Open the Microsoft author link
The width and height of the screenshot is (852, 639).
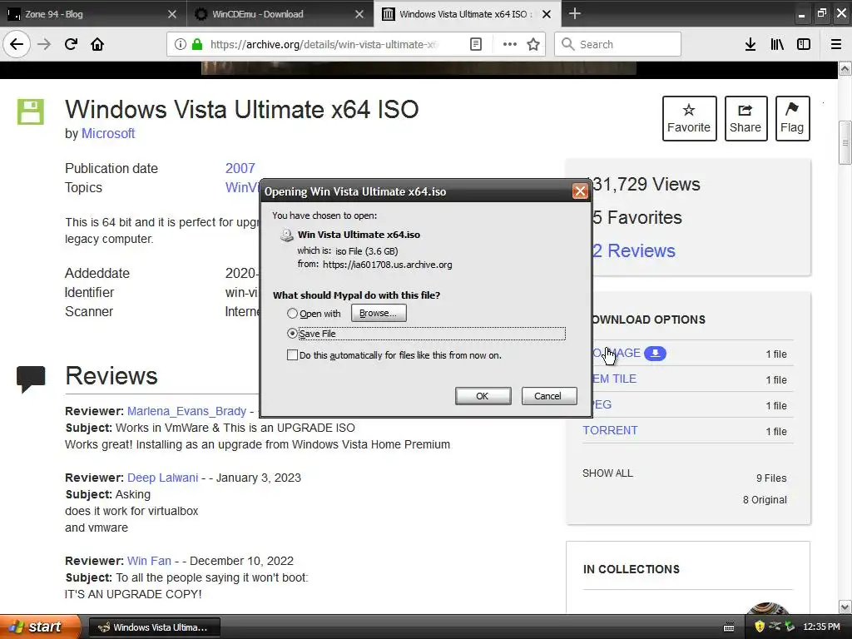click(108, 133)
